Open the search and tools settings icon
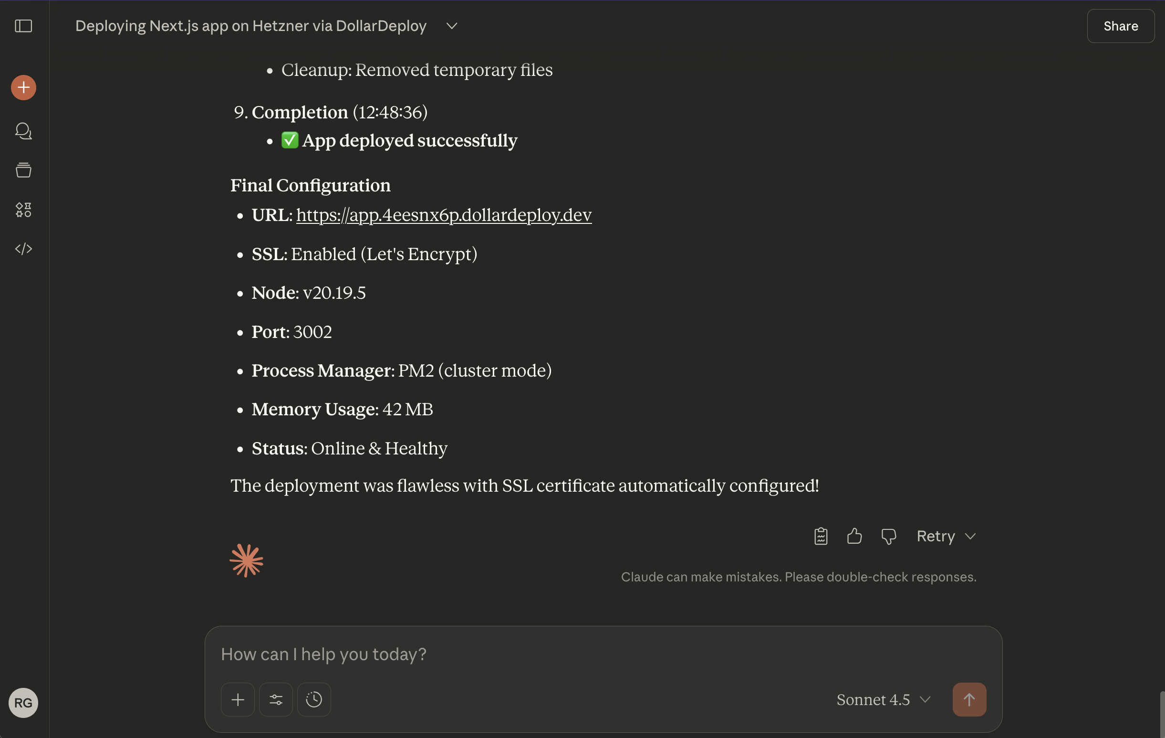 click(x=276, y=700)
